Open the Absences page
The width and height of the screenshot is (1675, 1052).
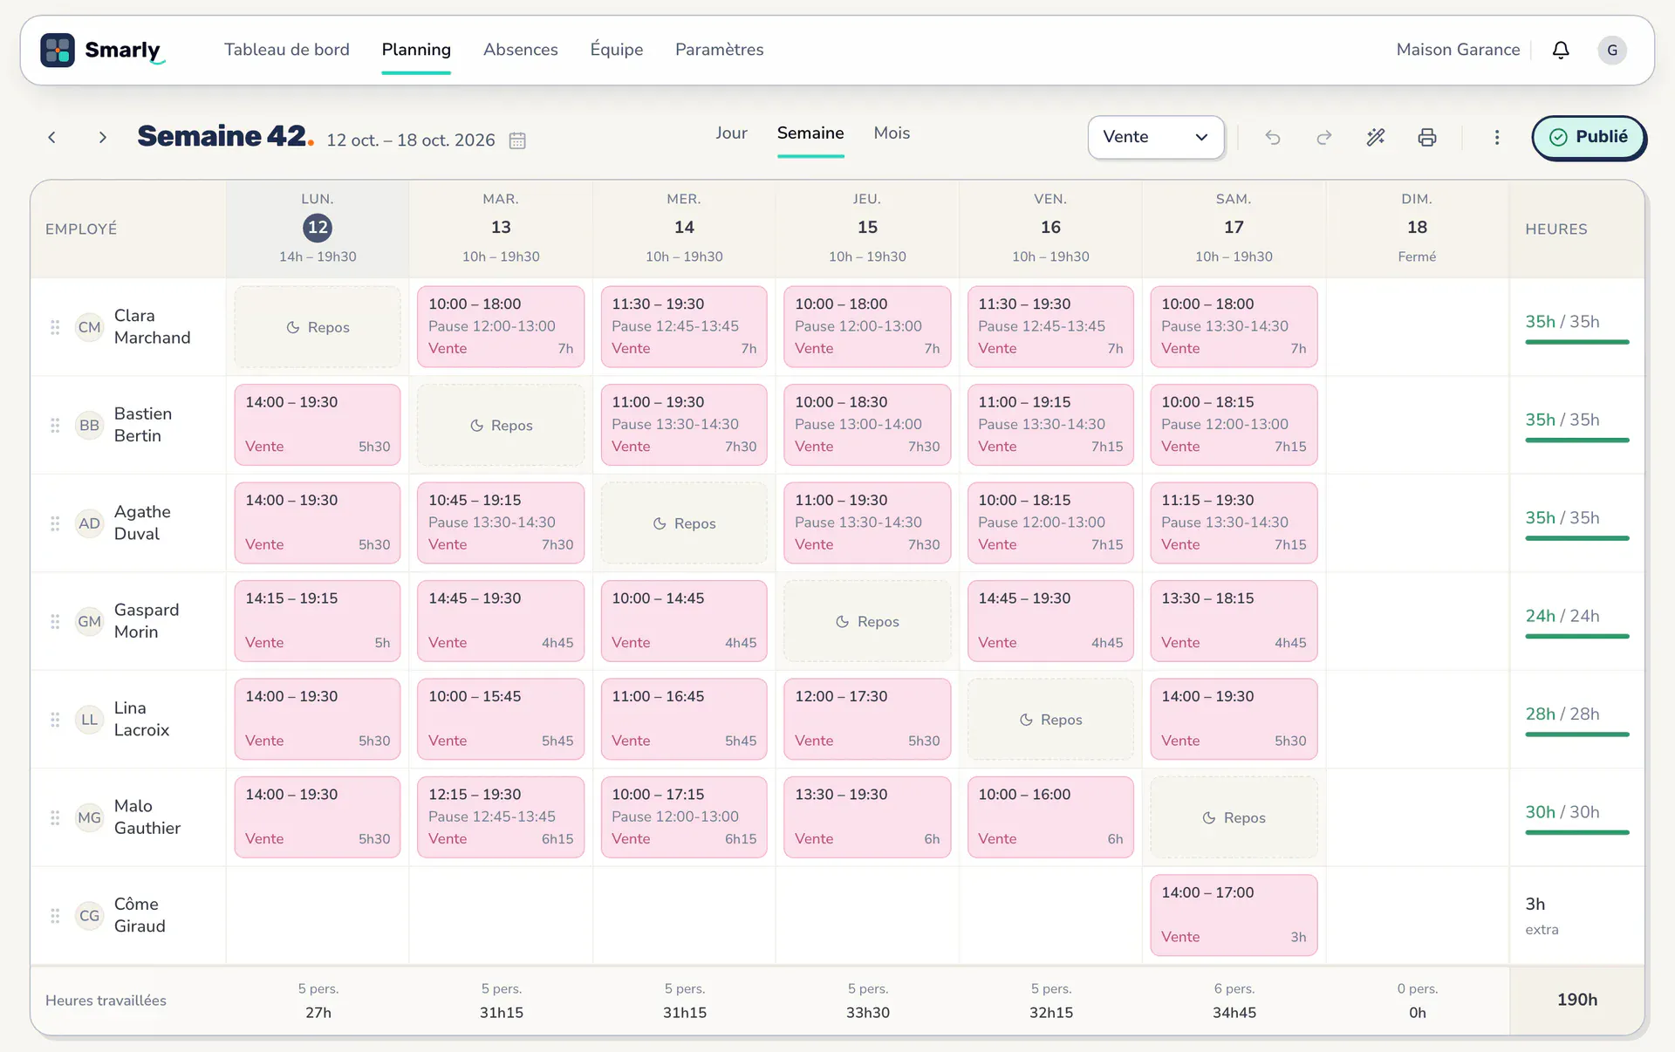pyautogui.click(x=521, y=50)
